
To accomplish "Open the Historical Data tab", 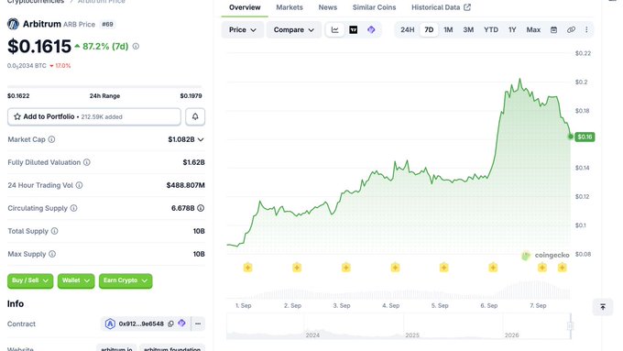I will [441, 7].
